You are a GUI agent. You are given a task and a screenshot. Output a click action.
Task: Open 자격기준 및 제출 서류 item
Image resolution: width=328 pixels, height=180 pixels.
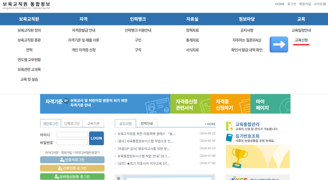click(84, 40)
